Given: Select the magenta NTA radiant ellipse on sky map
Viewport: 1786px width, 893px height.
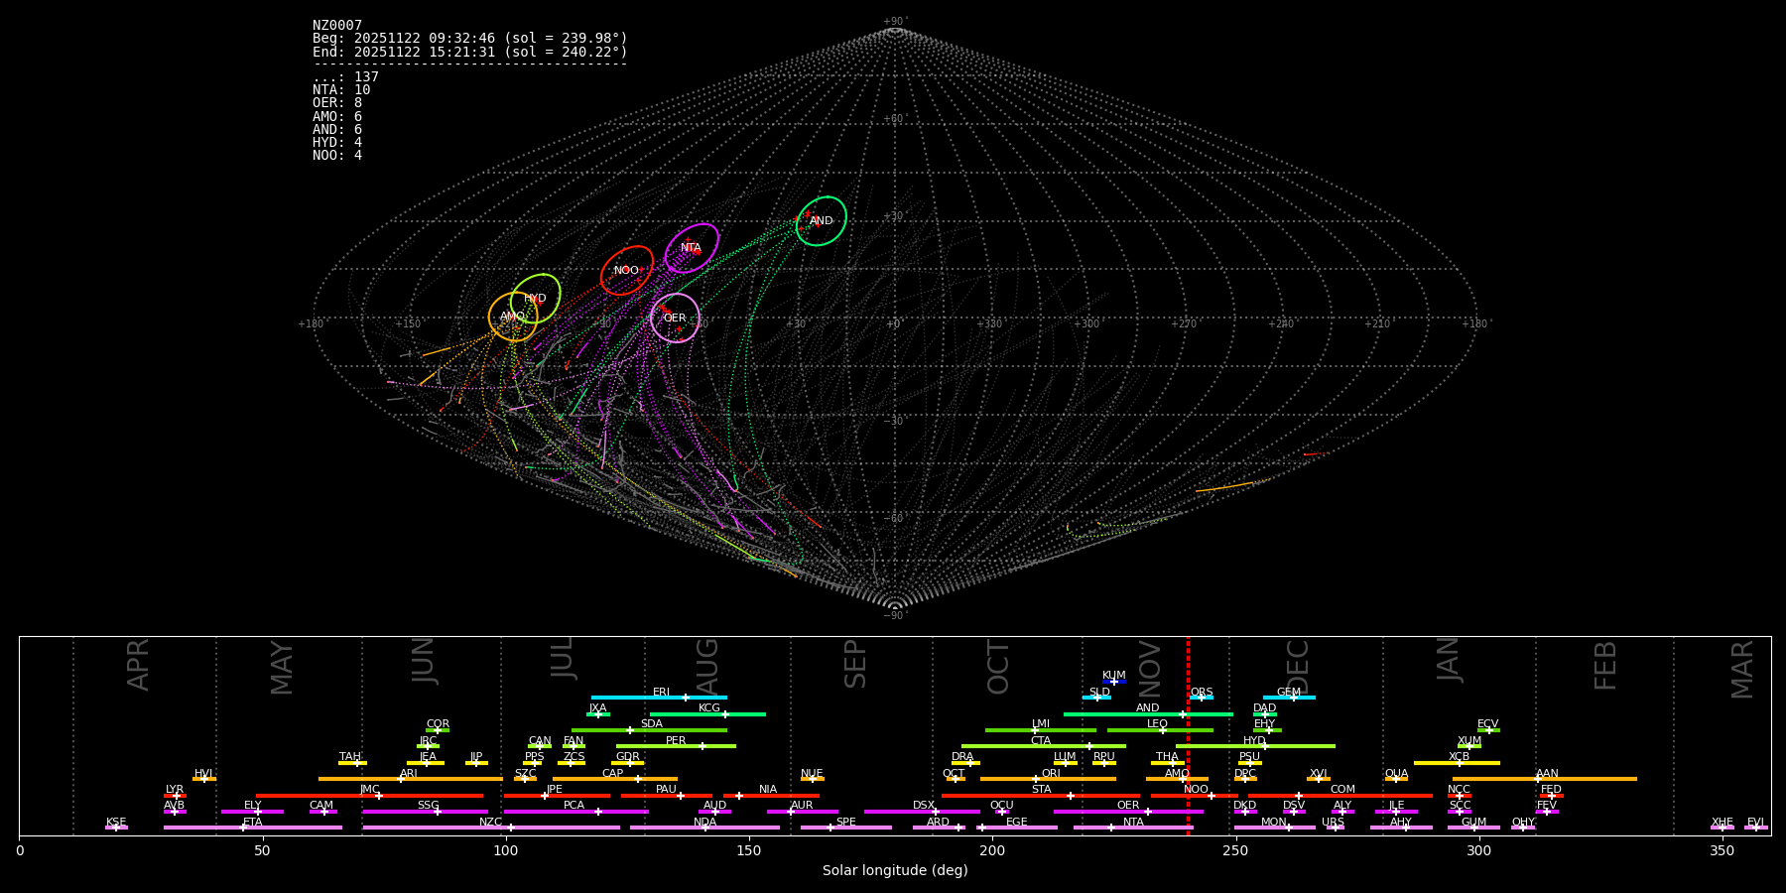Looking at the screenshot, I should tap(692, 248).
